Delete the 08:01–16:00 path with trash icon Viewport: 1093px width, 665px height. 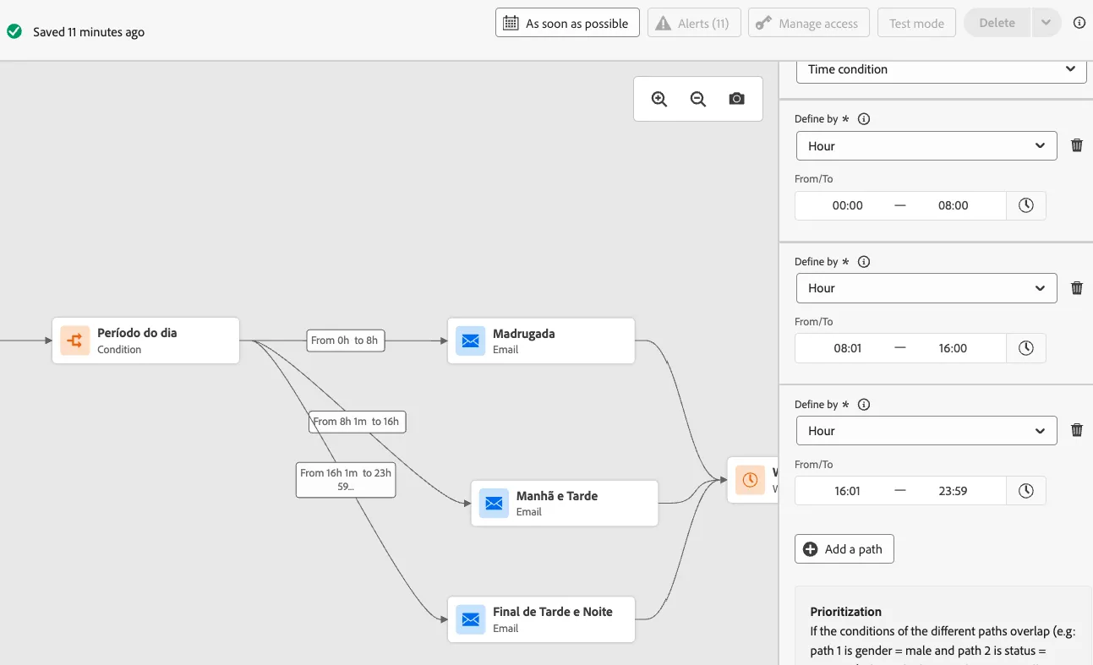click(x=1077, y=288)
